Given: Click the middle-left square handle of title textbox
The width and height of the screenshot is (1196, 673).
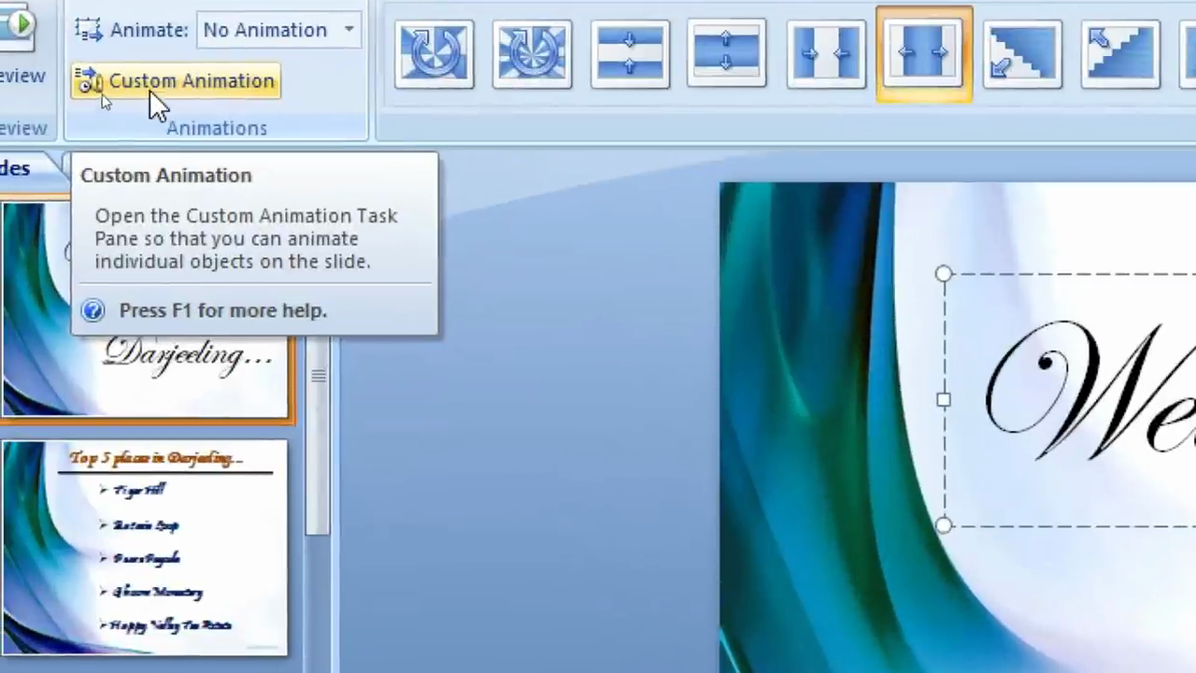Looking at the screenshot, I should 944,400.
